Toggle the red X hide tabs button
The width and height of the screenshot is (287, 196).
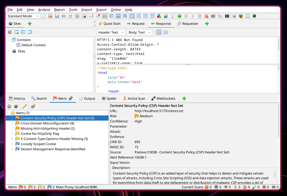coord(98,16)
